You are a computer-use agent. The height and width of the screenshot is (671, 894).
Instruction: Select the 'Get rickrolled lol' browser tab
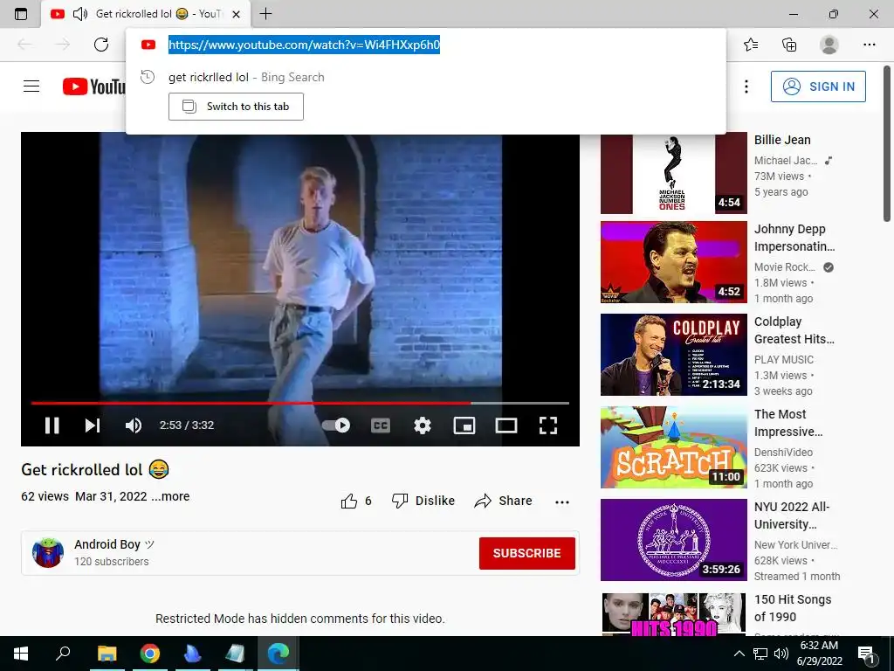[x=146, y=14]
